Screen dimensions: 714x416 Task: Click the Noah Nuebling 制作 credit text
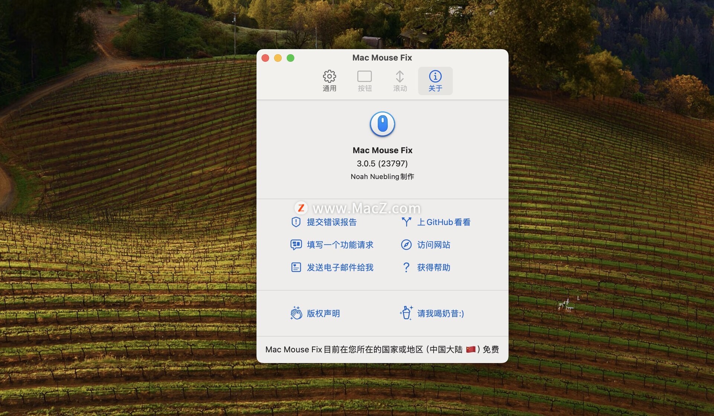tap(382, 177)
